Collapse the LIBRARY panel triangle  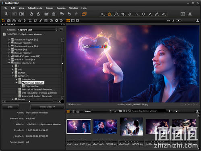(2, 24)
